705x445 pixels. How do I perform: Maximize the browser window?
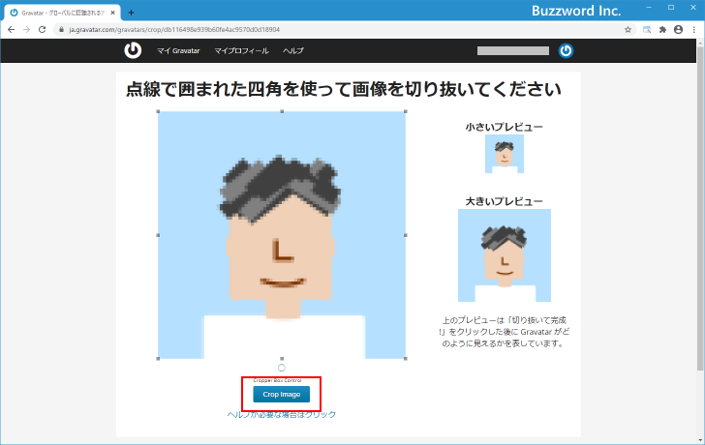671,8
